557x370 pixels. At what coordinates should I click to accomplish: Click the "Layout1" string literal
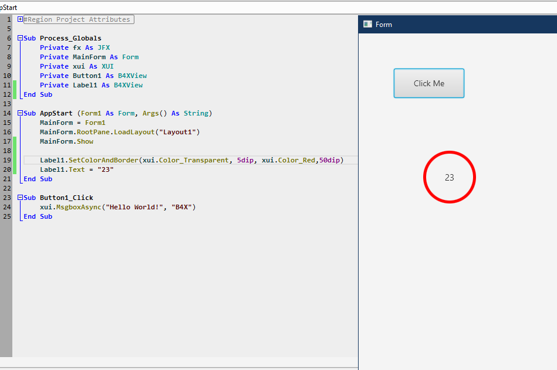tap(178, 132)
